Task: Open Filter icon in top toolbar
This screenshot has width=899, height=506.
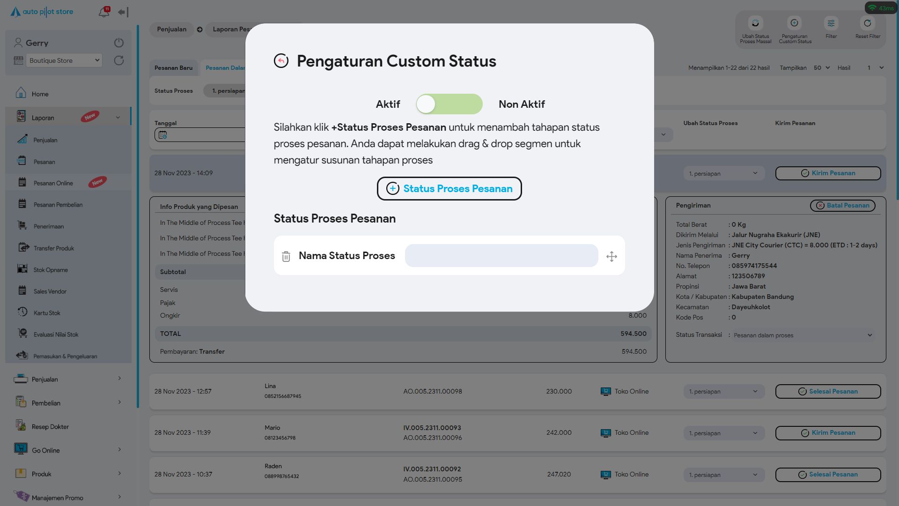Action: [x=831, y=23]
